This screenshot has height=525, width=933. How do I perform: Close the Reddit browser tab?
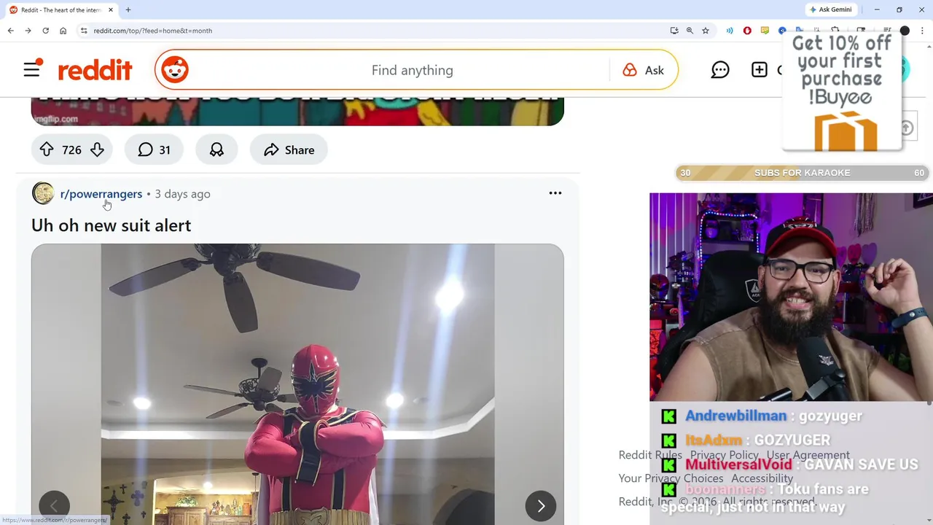[111, 9]
